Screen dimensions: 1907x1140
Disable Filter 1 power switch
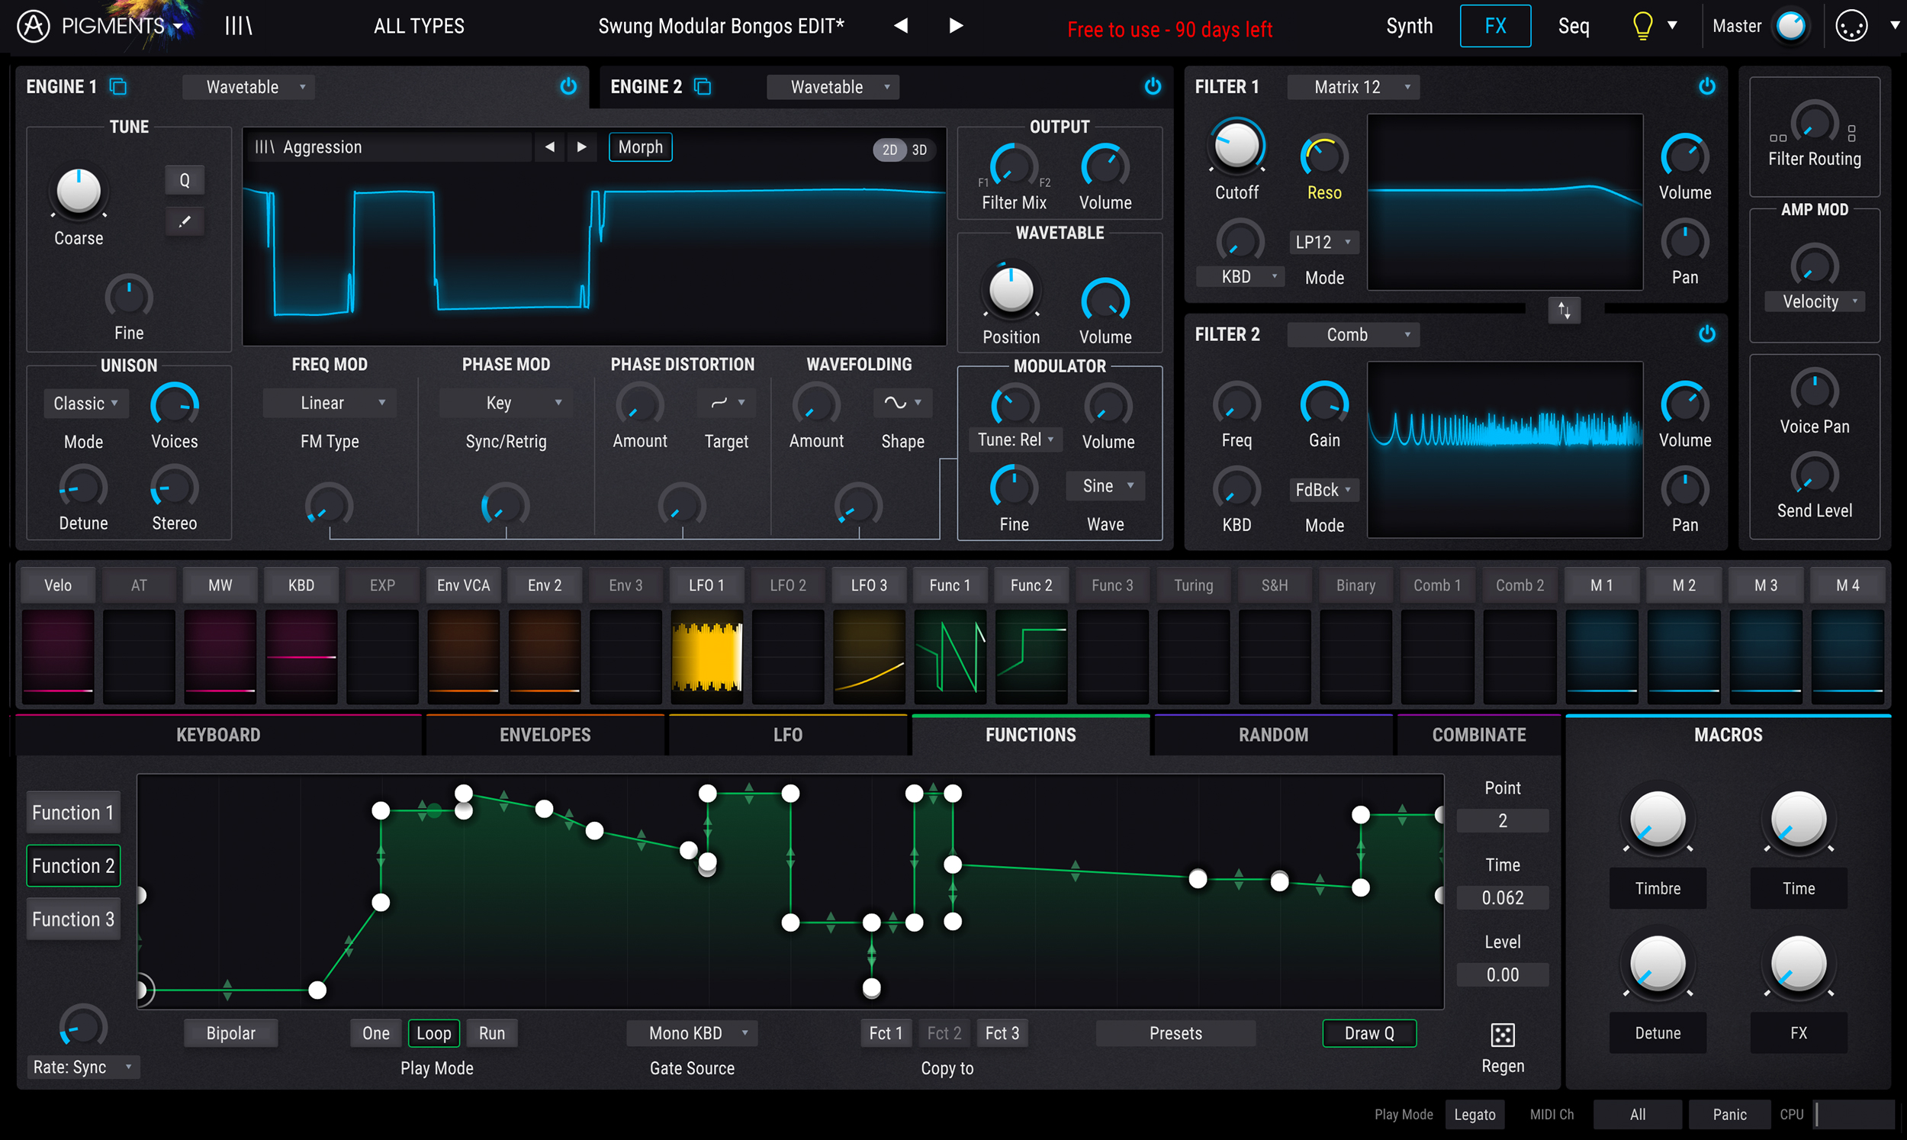(x=1706, y=87)
